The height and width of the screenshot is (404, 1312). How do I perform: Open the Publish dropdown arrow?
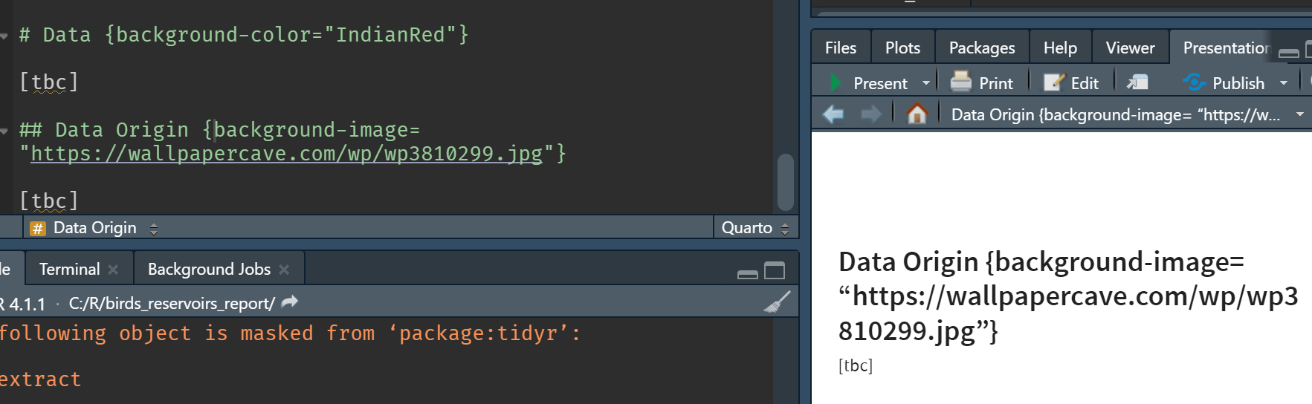(x=1284, y=83)
